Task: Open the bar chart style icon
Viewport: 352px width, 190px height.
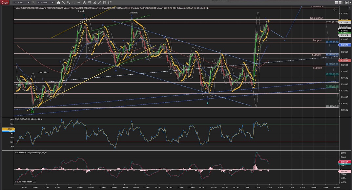Action: (x=58, y=3)
